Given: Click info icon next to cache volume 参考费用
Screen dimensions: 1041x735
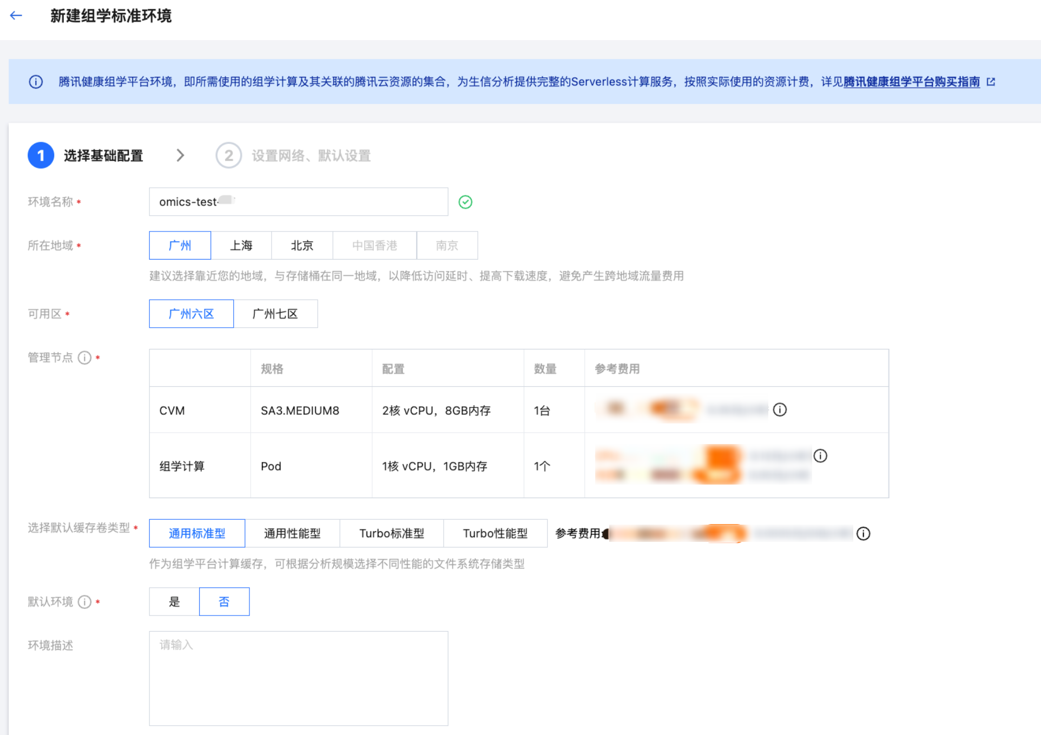Looking at the screenshot, I should [863, 534].
